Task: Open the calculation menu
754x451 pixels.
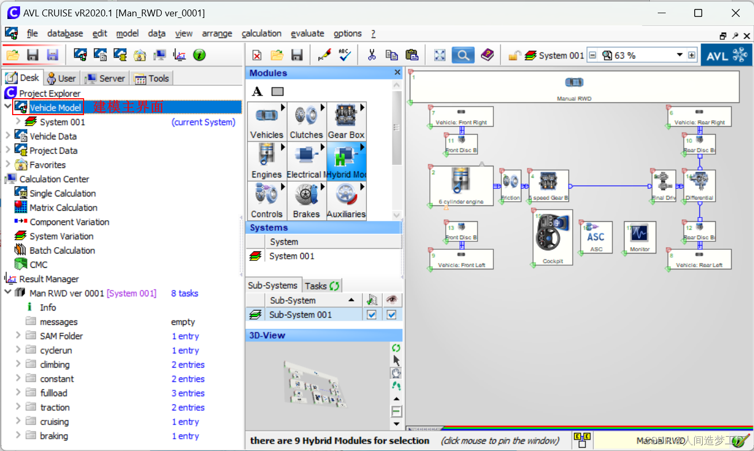Action: tap(261, 33)
